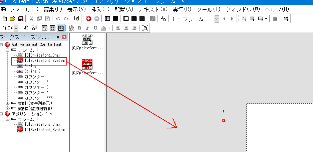The height and width of the screenshot is (152, 313).
Task: Open a file with the folder icon
Action: coord(12,19)
